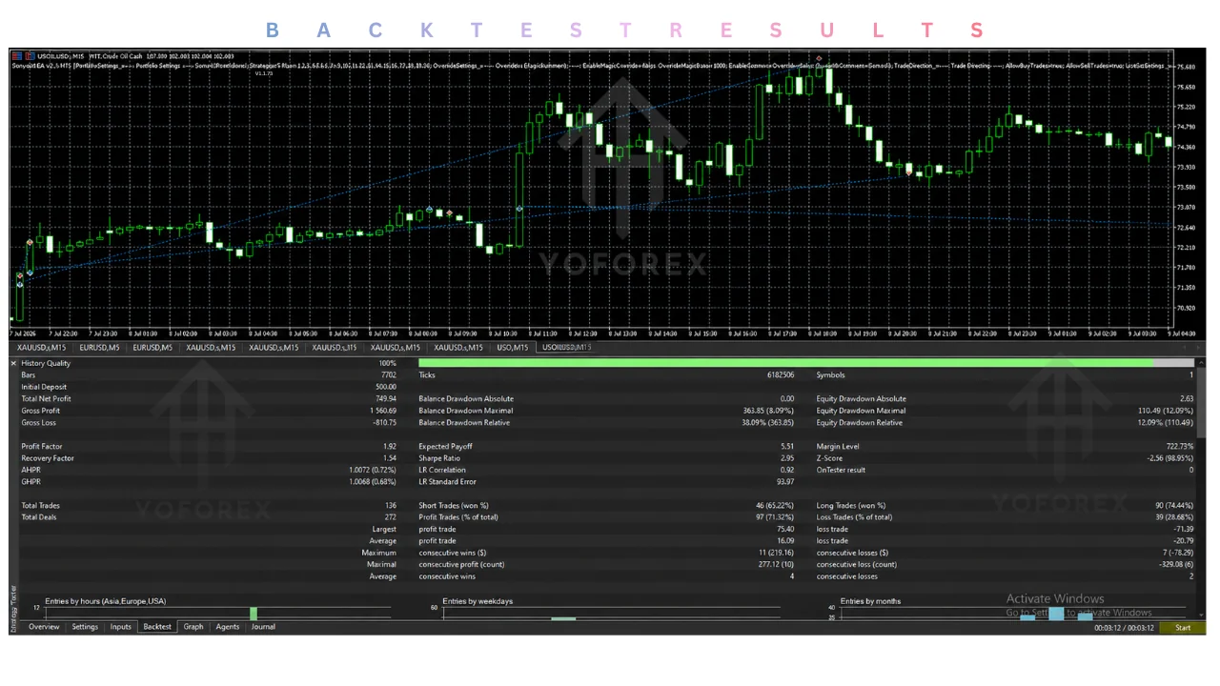1220x686 pixels.
Task: Click the USOILUSD chart window symbol icon
Action: pyautogui.click(x=16, y=56)
